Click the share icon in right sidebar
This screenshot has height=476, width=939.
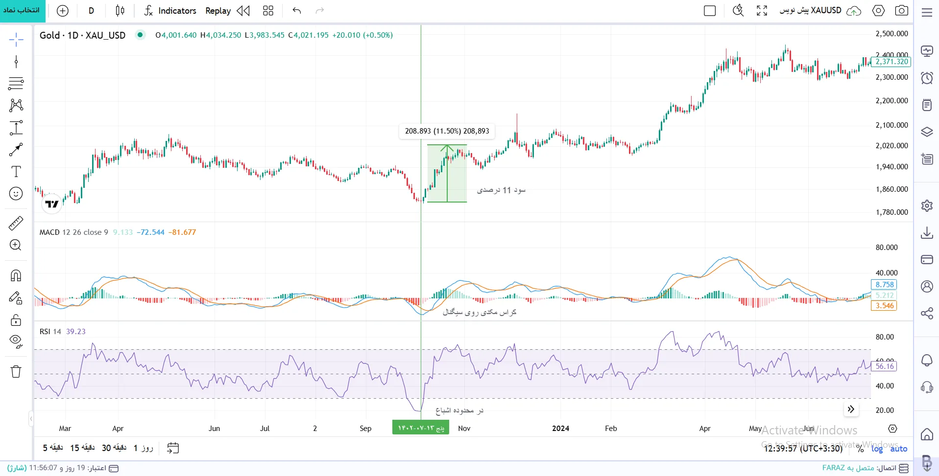(927, 314)
